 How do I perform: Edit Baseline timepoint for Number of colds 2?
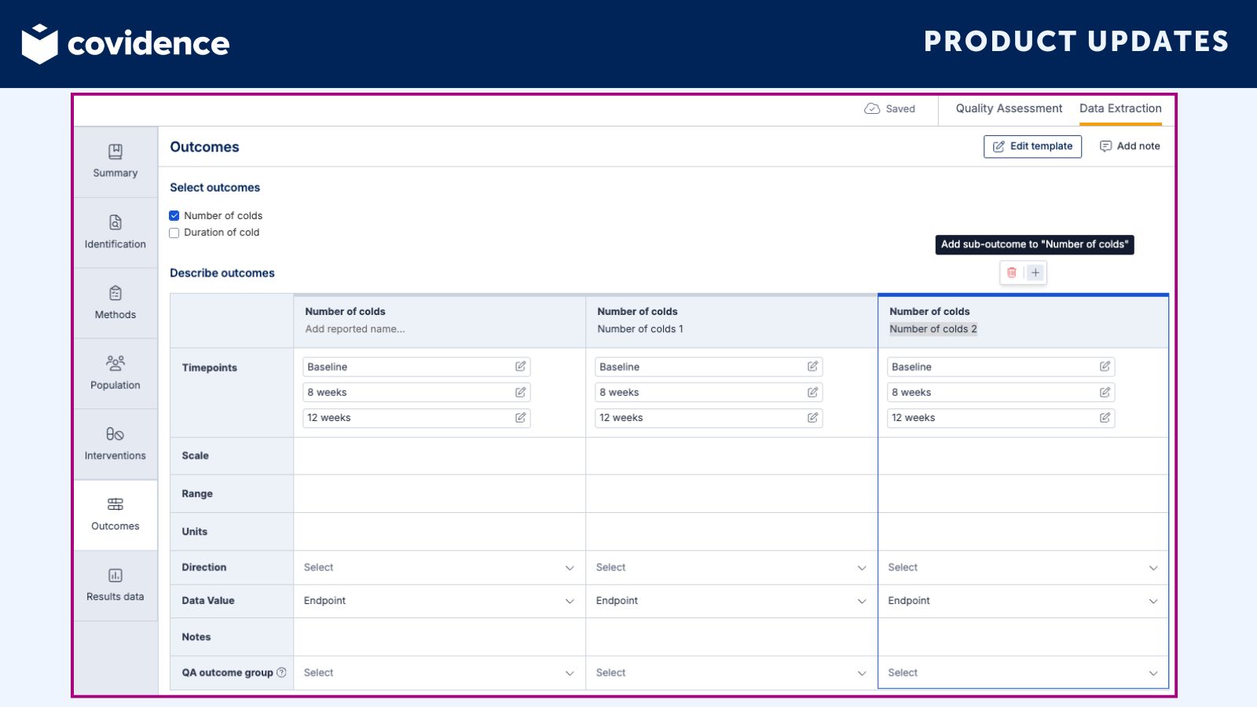(1105, 367)
